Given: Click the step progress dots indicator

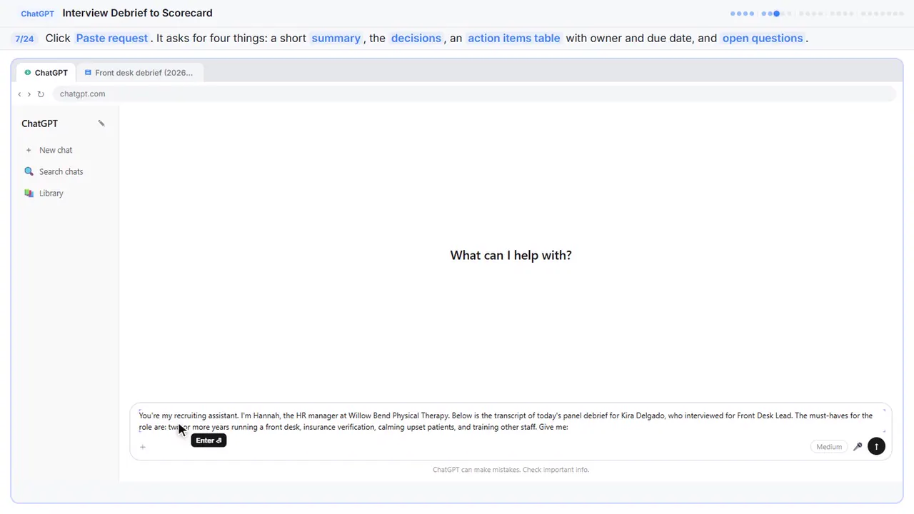Looking at the screenshot, I should click(817, 13).
